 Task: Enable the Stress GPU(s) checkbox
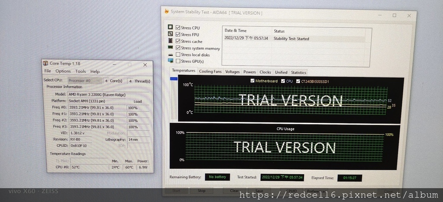click(178, 61)
